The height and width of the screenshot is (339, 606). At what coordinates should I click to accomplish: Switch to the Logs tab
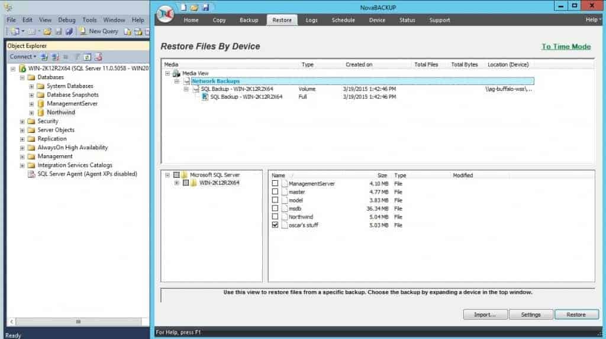[x=311, y=20]
